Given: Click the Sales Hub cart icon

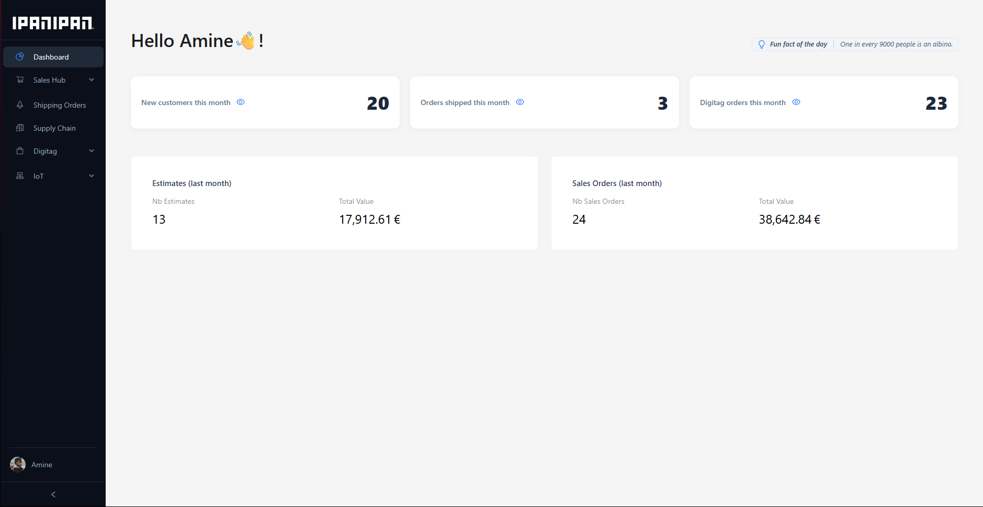Looking at the screenshot, I should point(20,80).
